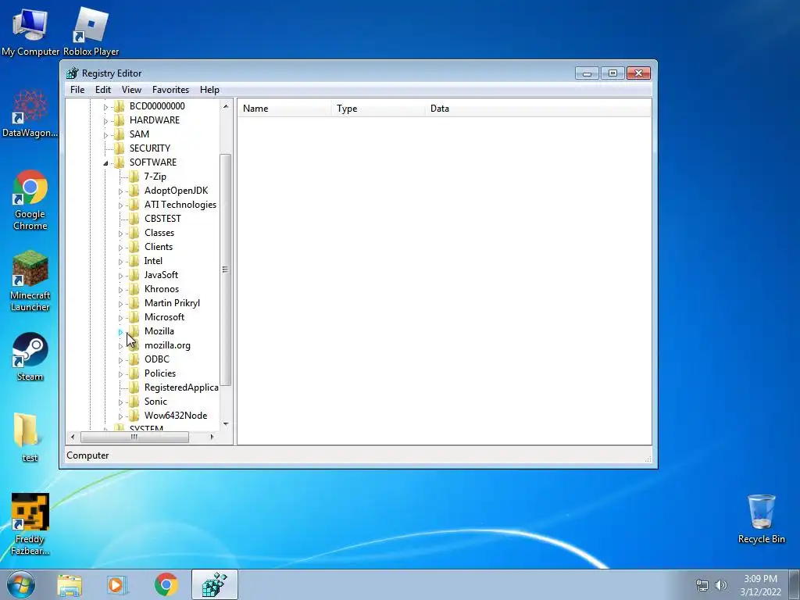Expand the Mozilla key
The width and height of the screenshot is (800, 600).
pyautogui.click(x=120, y=332)
